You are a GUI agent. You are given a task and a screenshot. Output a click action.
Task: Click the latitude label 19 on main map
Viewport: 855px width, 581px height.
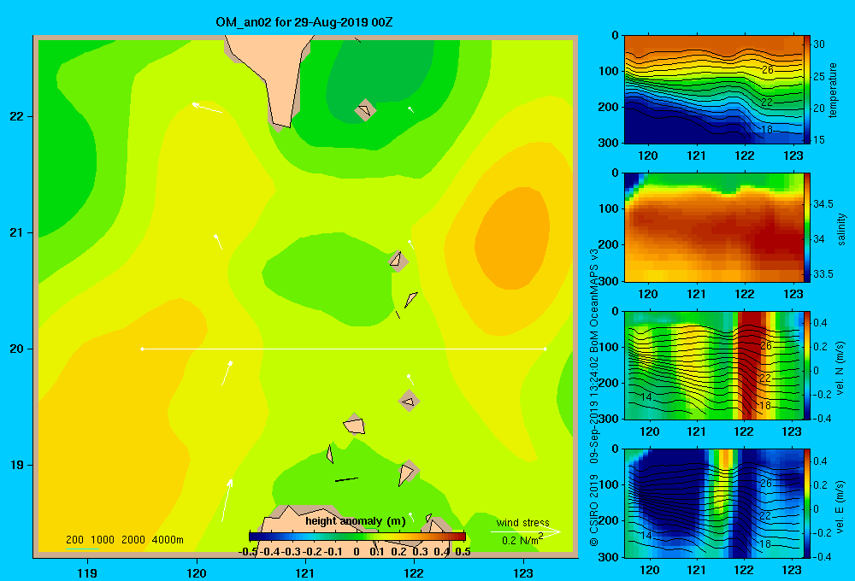click(16, 465)
